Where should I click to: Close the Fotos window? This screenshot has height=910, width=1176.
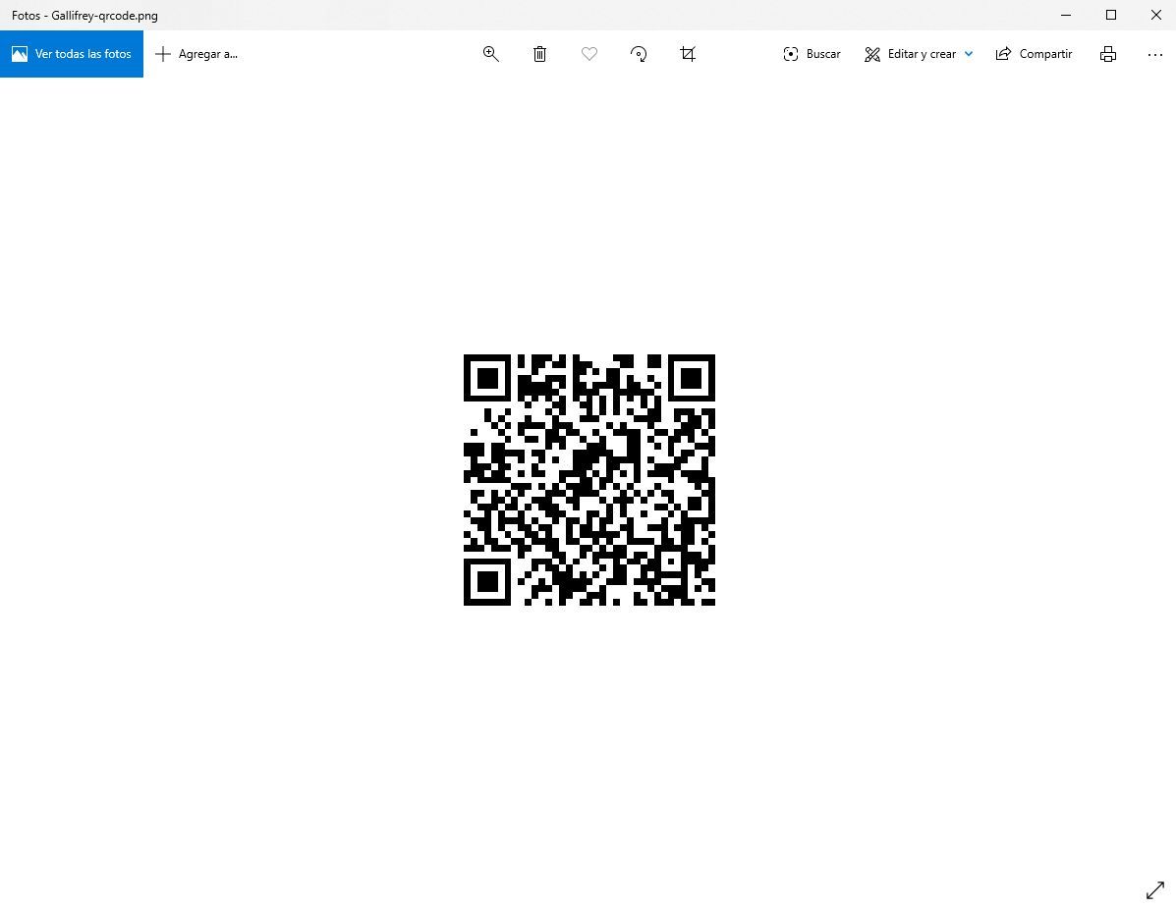pos(1155,15)
